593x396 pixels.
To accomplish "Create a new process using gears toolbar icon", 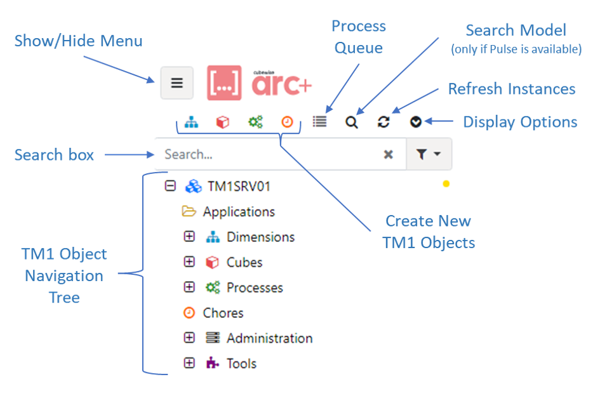I will (255, 122).
